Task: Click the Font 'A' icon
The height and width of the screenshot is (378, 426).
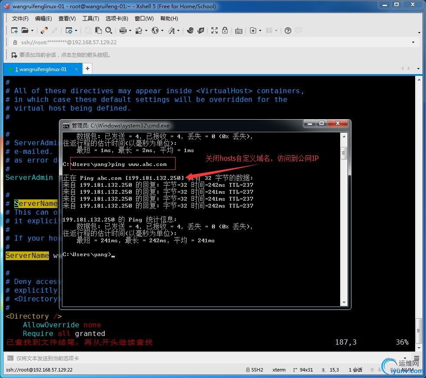Action: (172, 30)
